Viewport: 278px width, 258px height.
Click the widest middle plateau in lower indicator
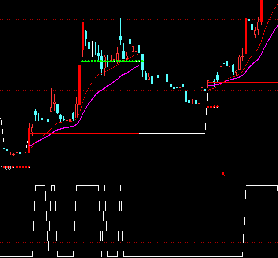coord(87,186)
